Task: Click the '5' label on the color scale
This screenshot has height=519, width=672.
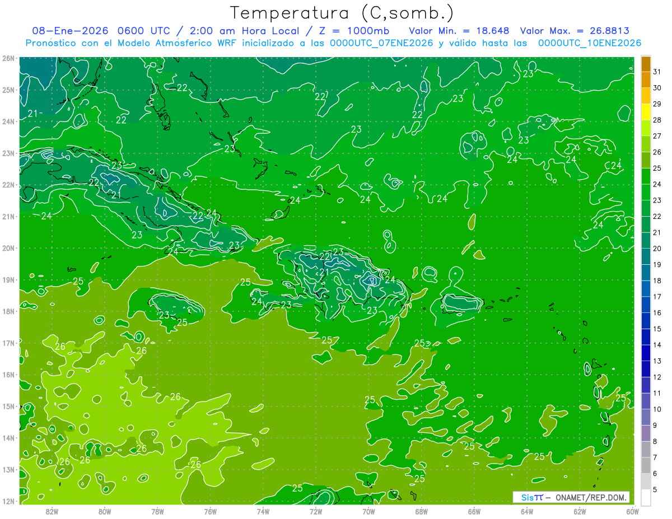Action: coord(656,489)
